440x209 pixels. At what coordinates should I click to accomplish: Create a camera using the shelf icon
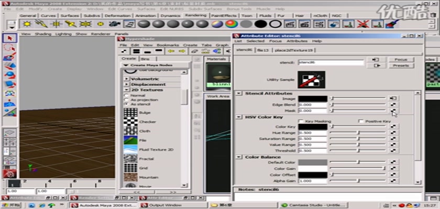pos(115,24)
